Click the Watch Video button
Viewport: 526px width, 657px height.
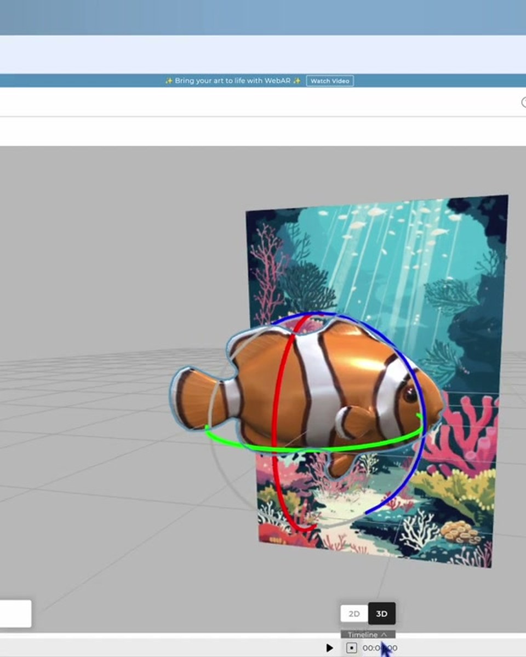tap(329, 81)
